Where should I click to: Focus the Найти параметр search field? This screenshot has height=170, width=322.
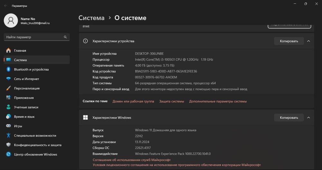click(x=37, y=37)
